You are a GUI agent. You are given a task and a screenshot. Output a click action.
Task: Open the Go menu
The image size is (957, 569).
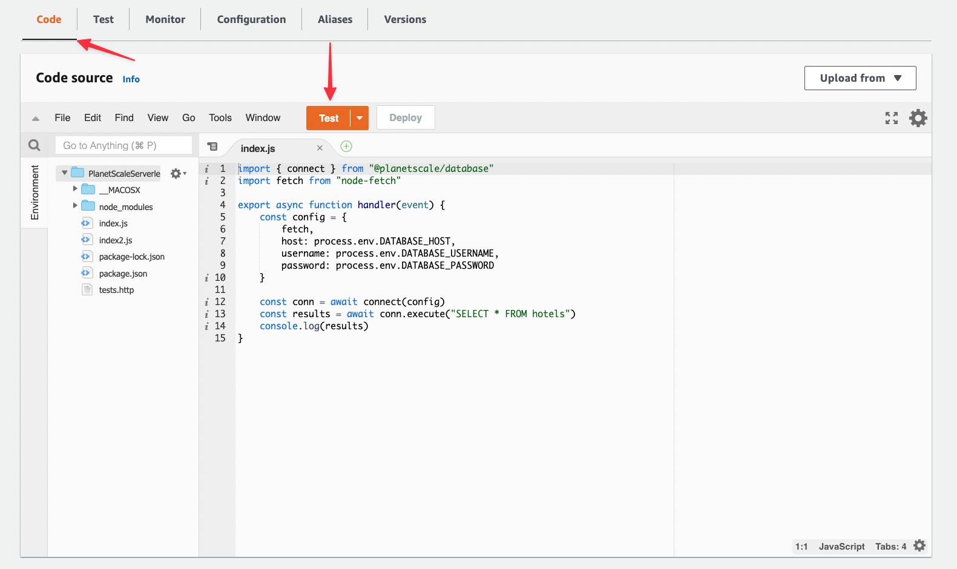[189, 117]
